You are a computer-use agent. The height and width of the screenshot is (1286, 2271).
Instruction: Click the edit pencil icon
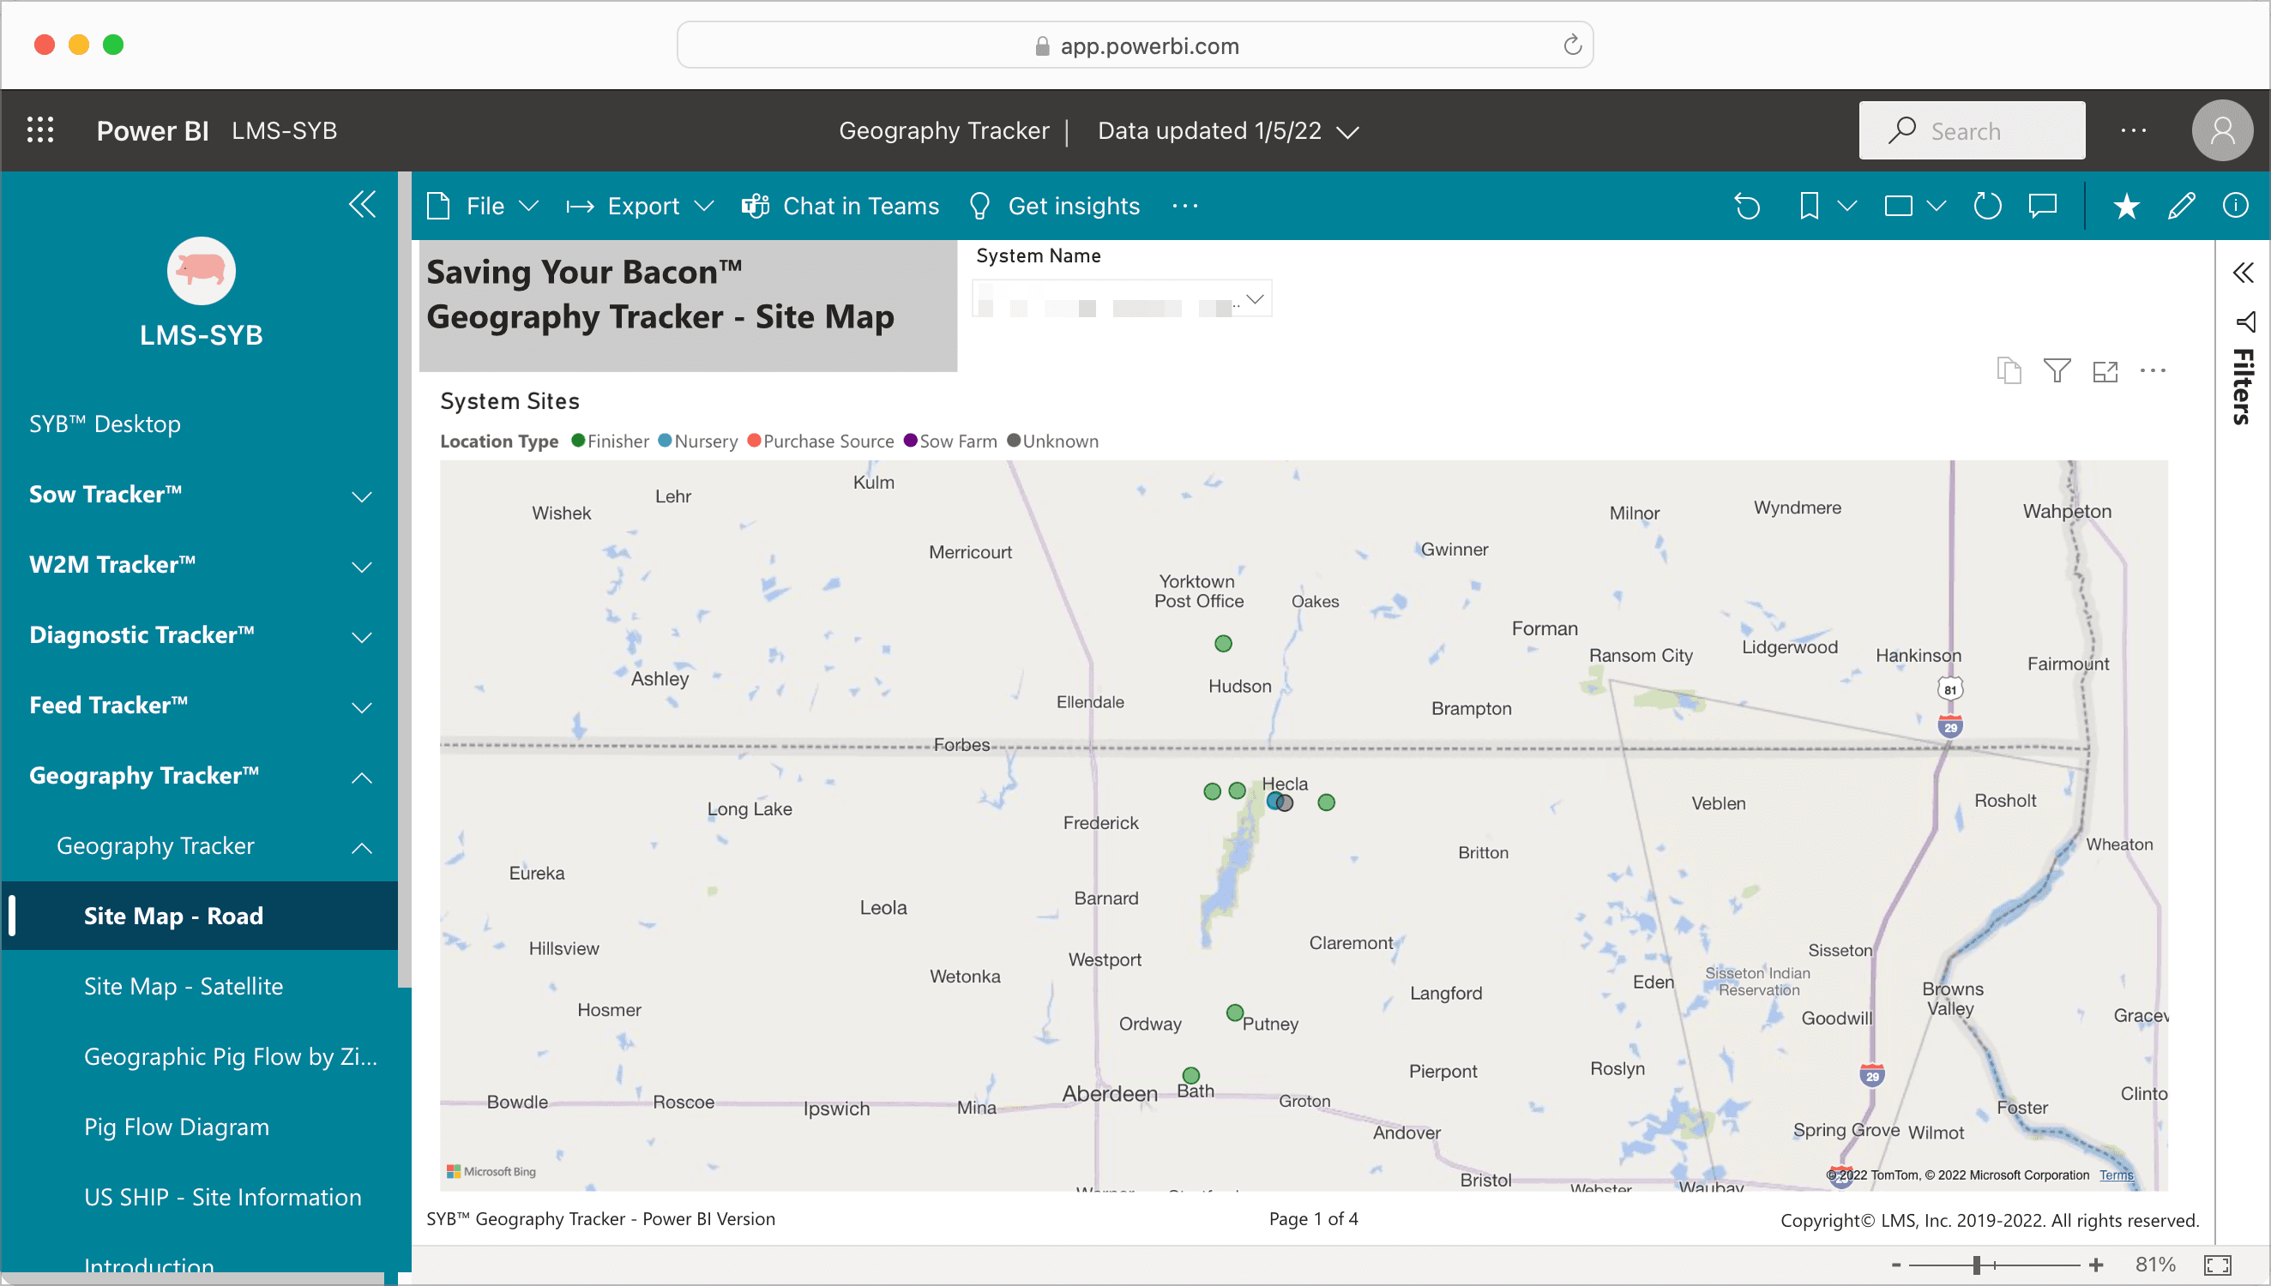2181,206
